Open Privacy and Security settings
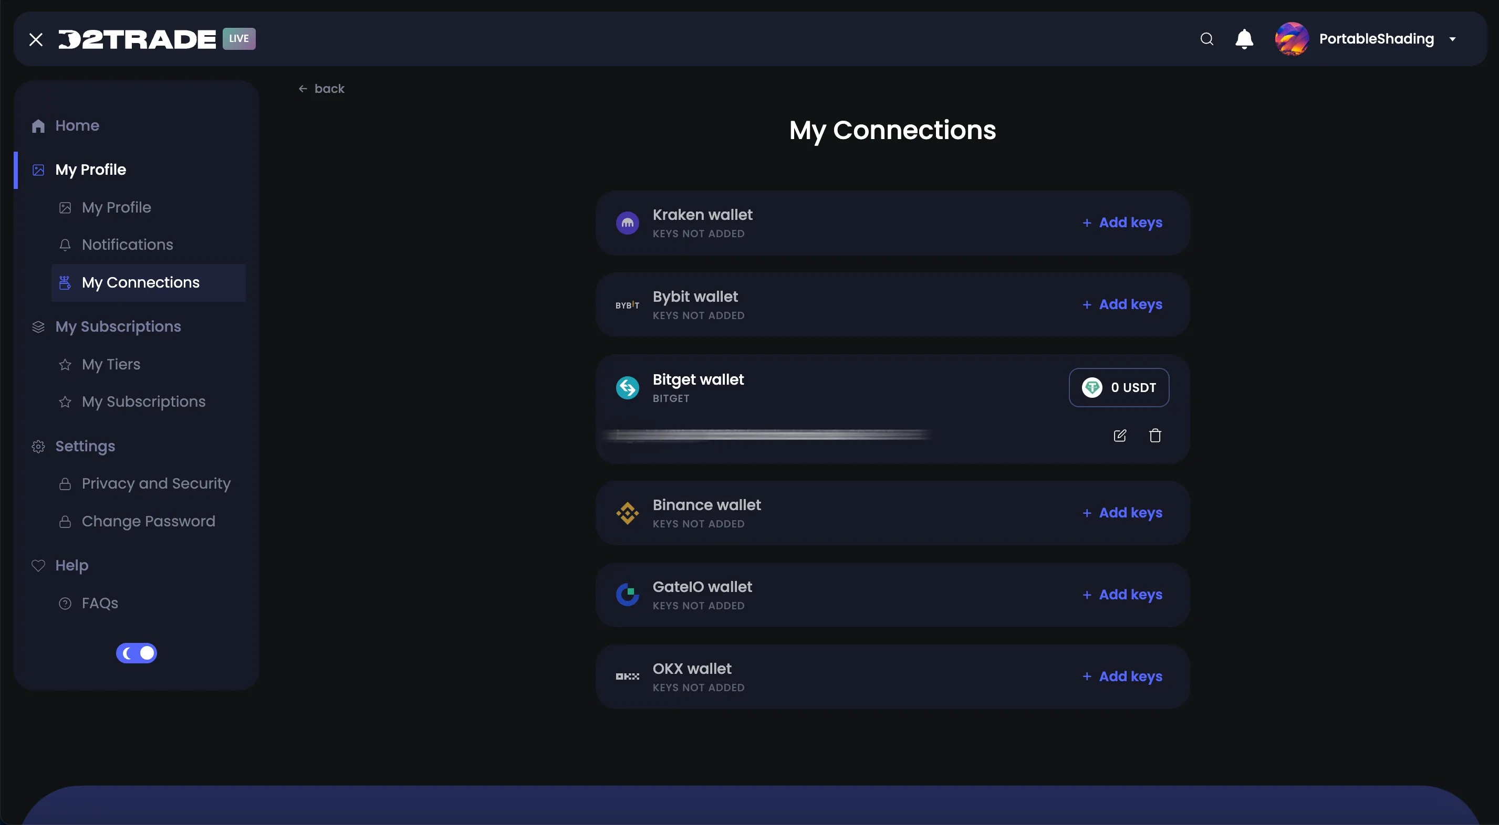The width and height of the screenshot is (1499, 825). (156, 484)
